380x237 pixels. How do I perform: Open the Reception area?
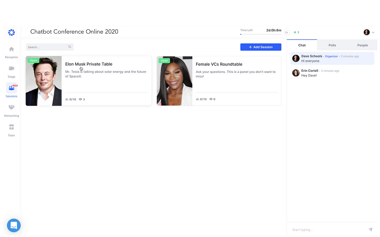click(12, 53)
